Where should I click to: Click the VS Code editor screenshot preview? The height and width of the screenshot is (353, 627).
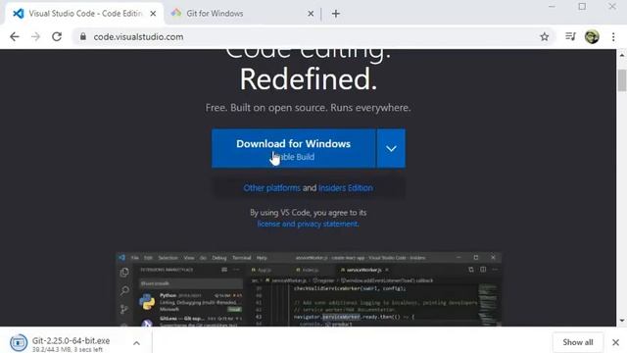309,289
